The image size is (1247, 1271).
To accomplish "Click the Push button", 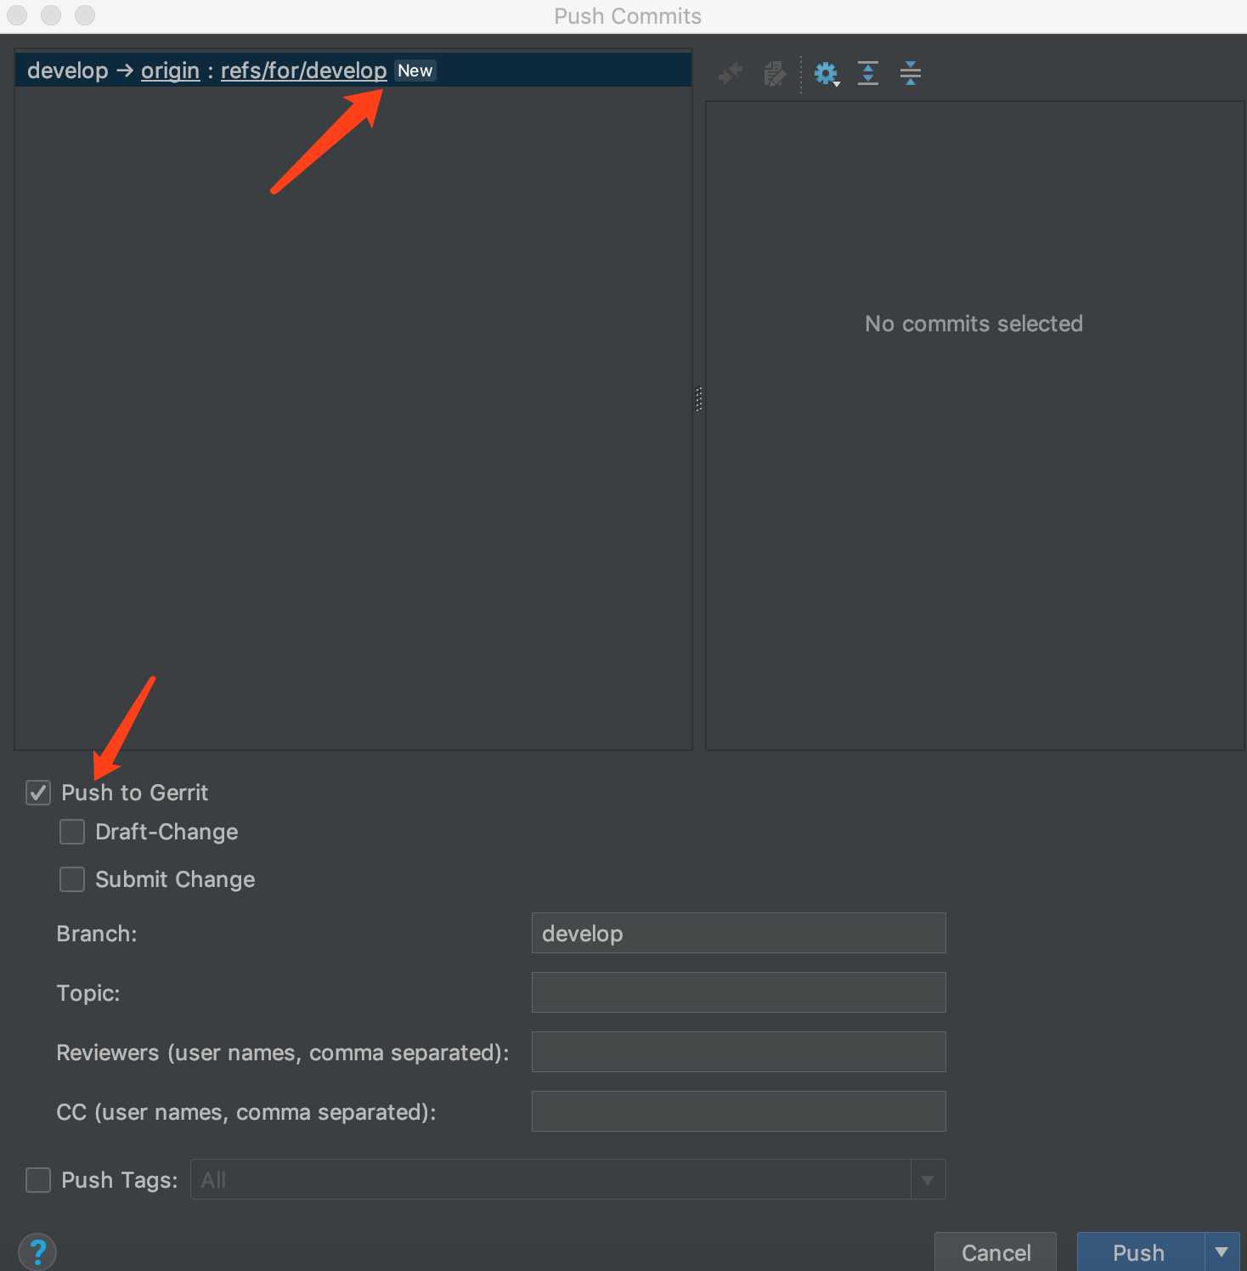I will click(1139, 1252).
